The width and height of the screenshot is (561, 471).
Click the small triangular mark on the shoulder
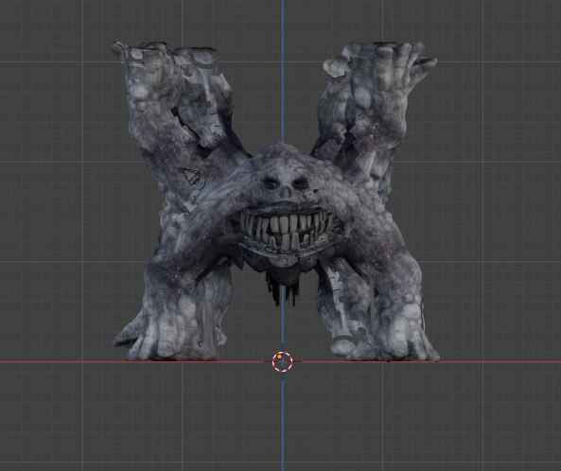coord(193,178)
